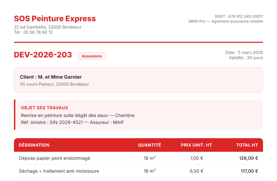The image size is (277, 181).
Task: Click the MMA Pro insurance approval line
Action: tap(226, 21)
